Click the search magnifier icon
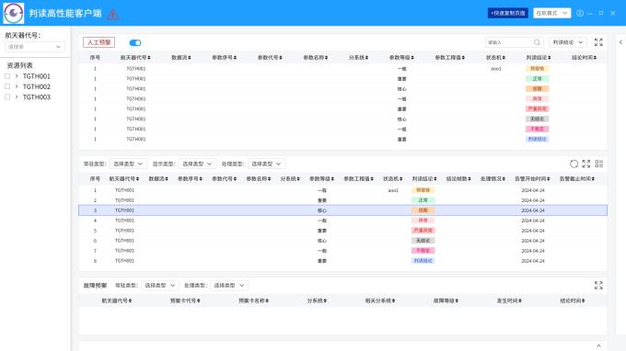Screen dimensions: 626x351 coord(537,42)
